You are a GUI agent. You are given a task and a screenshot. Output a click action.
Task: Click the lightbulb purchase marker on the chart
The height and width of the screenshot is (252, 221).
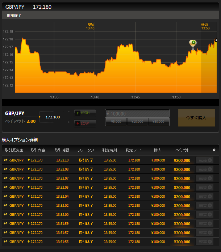(x=193, y=45)
